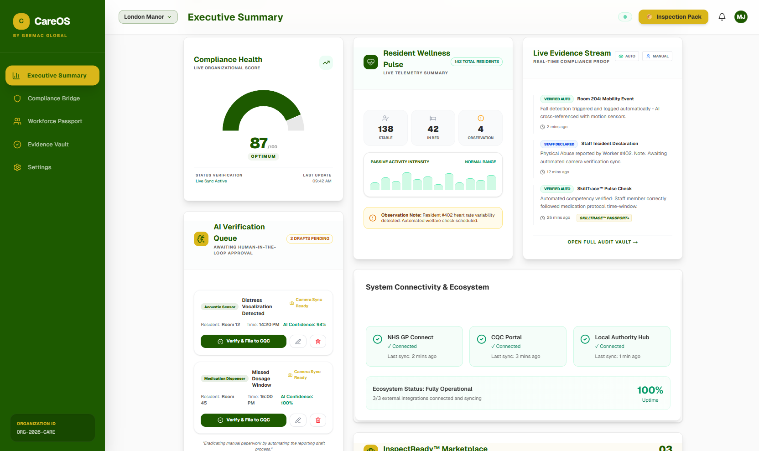759x451 pixels.
Task: Click the Inspection Pack button
Action: pyautogui.click(x=673, y=17)
